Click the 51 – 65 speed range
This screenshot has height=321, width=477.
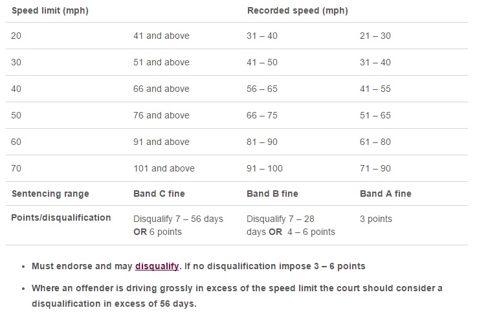375,115
